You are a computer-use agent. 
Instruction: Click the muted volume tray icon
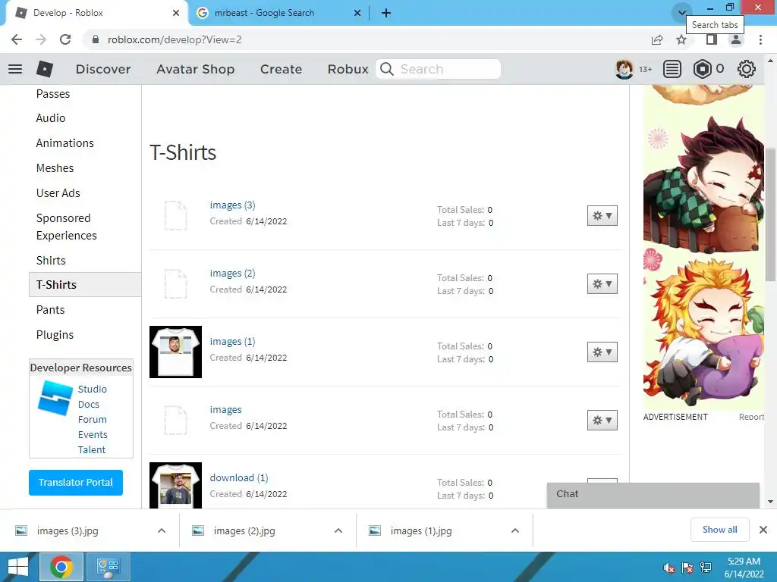tap(669, 568)
